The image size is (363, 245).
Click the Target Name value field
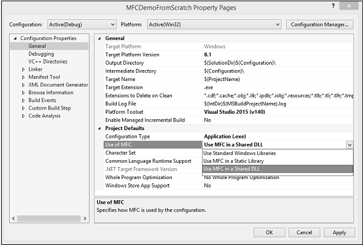[x=272, y=79]
